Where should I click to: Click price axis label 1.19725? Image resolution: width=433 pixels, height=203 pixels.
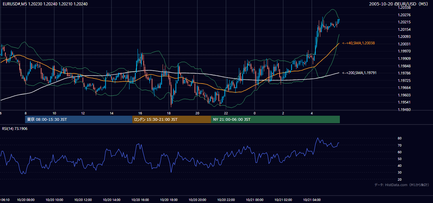pos(405,81)
